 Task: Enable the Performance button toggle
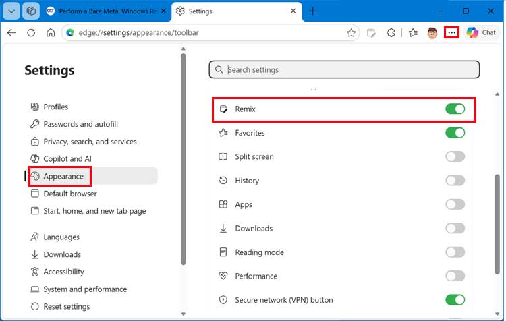tap(455, 276)
